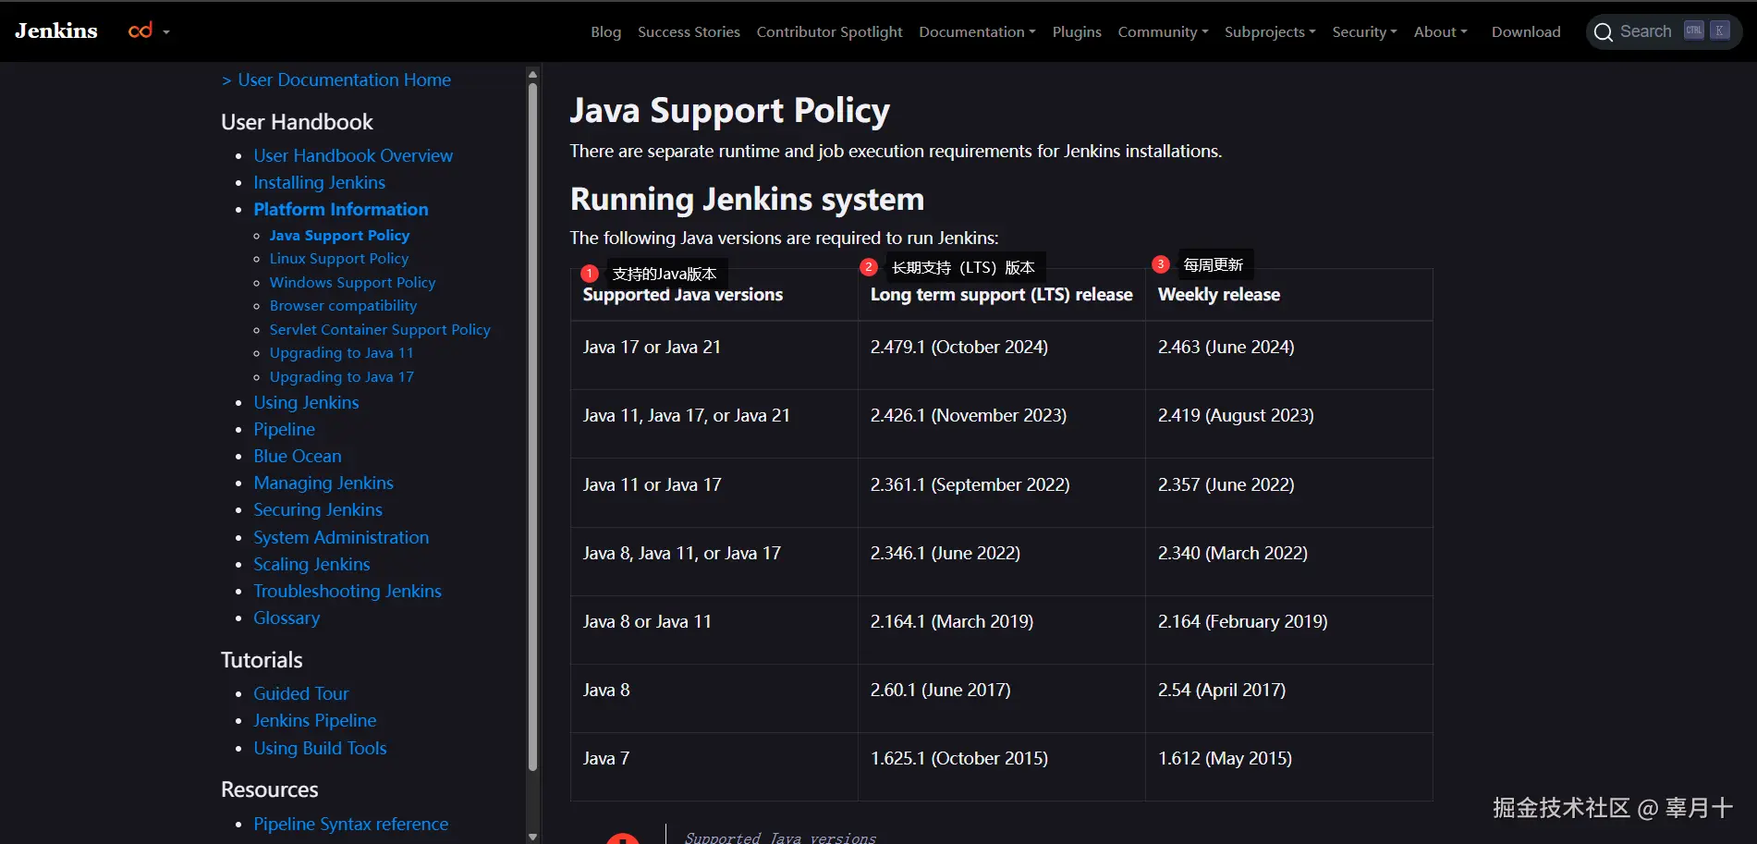Open the Blog menu item

[x=605, y=32]
